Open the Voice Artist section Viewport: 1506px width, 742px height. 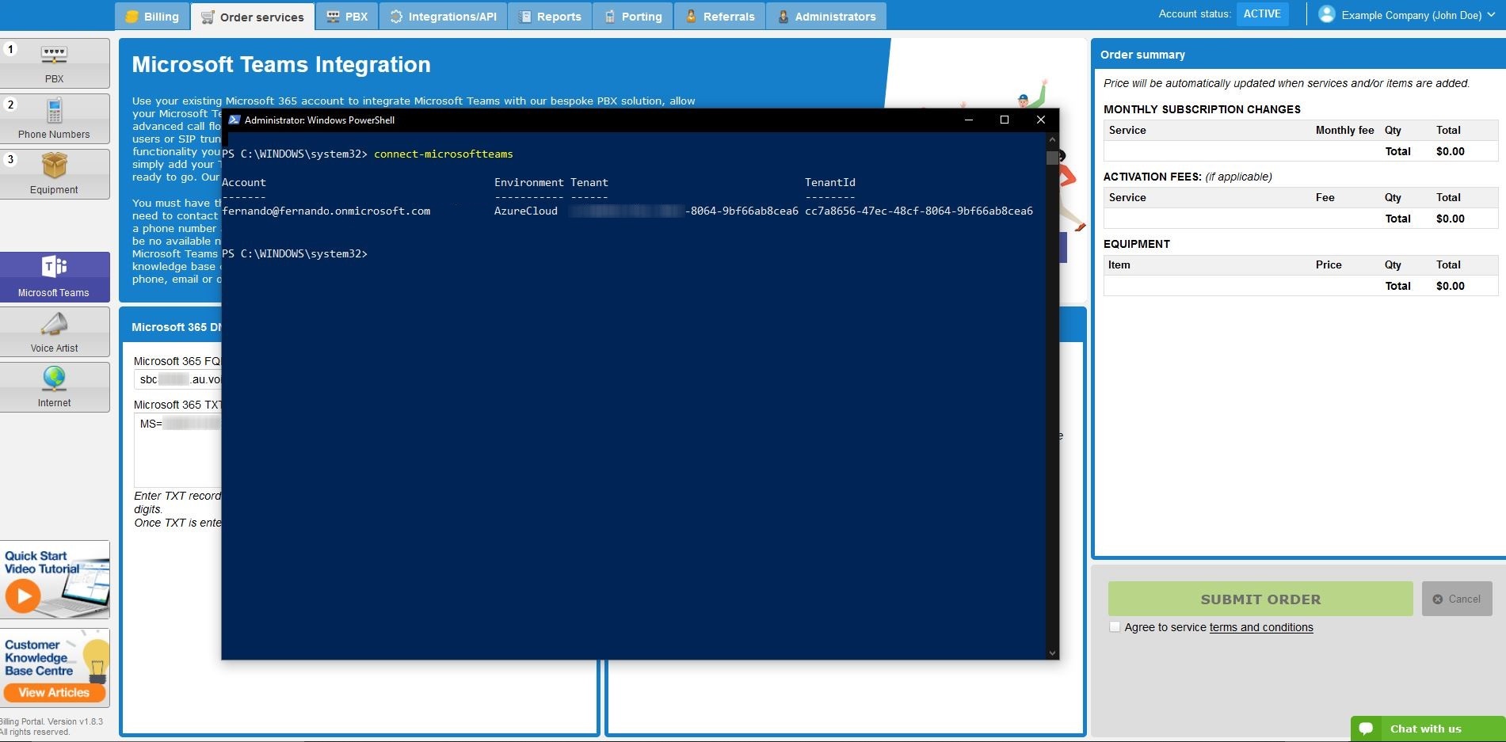54,332
